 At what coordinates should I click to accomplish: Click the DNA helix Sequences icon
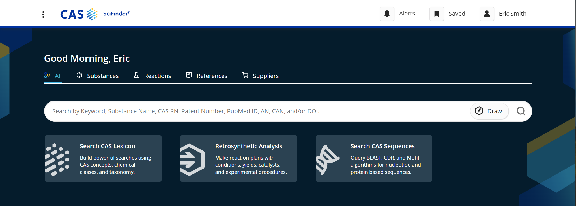[x=328, y=160]
